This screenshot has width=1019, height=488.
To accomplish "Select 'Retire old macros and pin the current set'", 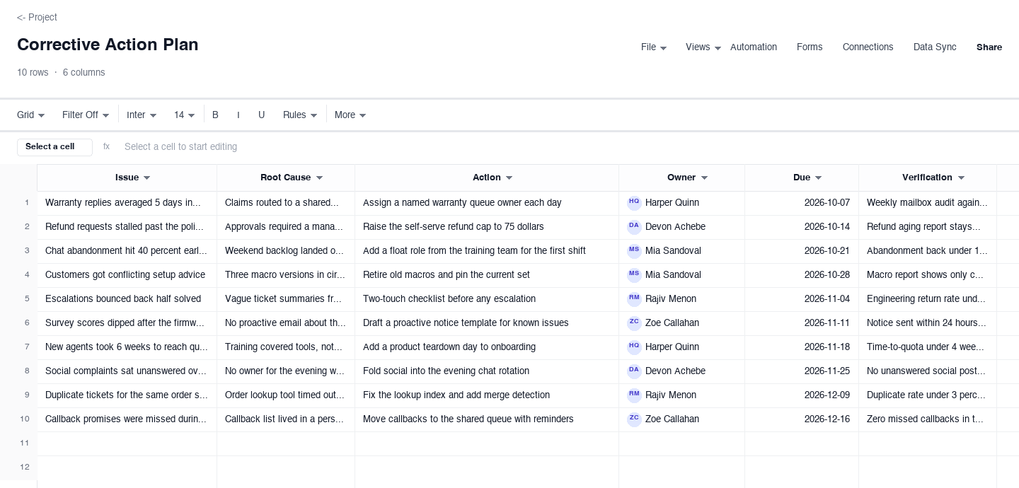I will [x=487, y=275].
